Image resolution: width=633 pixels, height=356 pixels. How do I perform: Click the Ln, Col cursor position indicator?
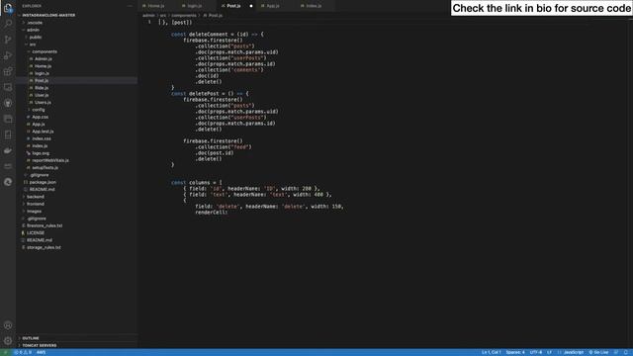point(492,352)
